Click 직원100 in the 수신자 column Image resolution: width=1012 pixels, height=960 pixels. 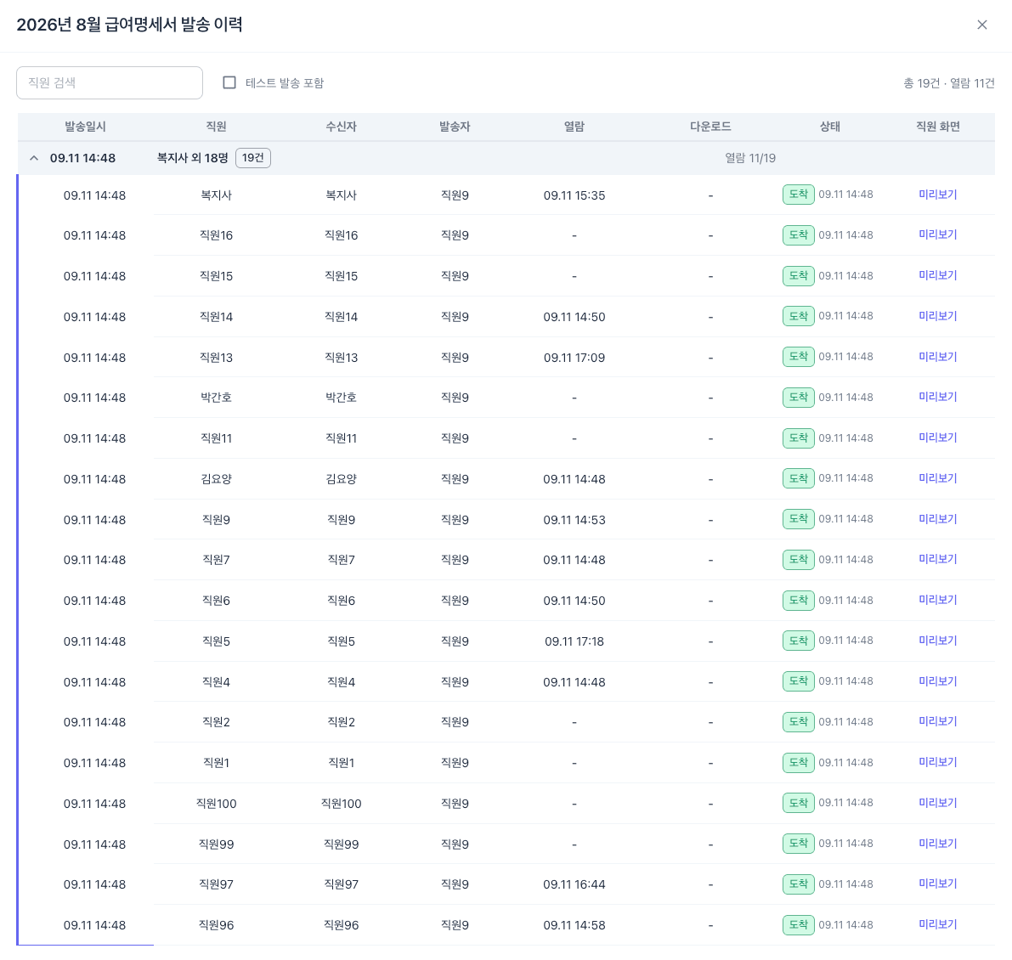coord(341,804)
